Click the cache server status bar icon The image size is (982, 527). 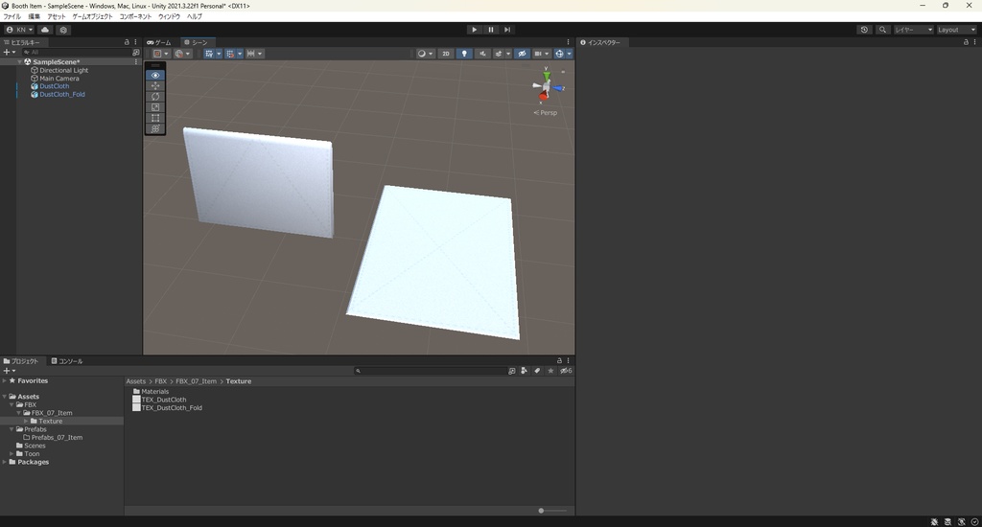947,521
